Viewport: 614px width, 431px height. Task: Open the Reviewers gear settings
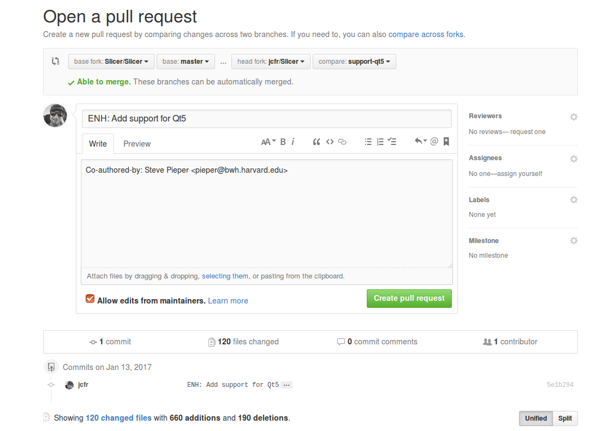point(574,117)
